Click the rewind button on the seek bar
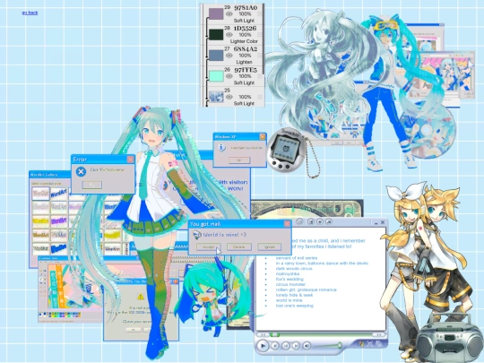This screenshot has width=484, height=363. coord(263,334)
